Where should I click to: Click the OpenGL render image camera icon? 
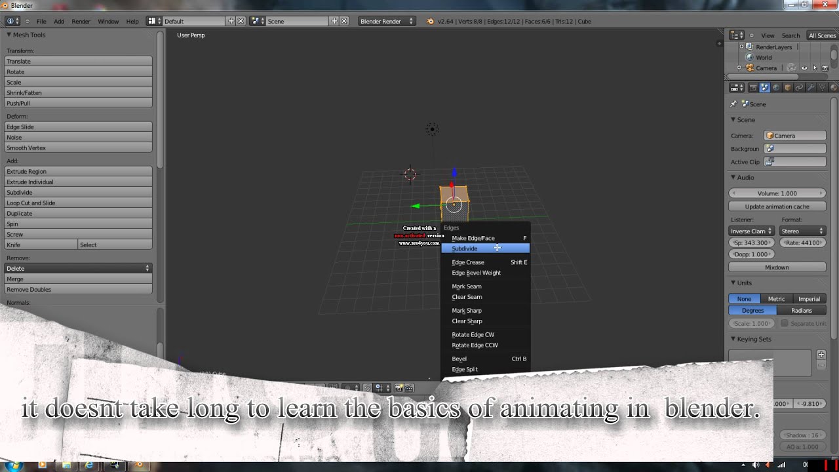[399, 388]
